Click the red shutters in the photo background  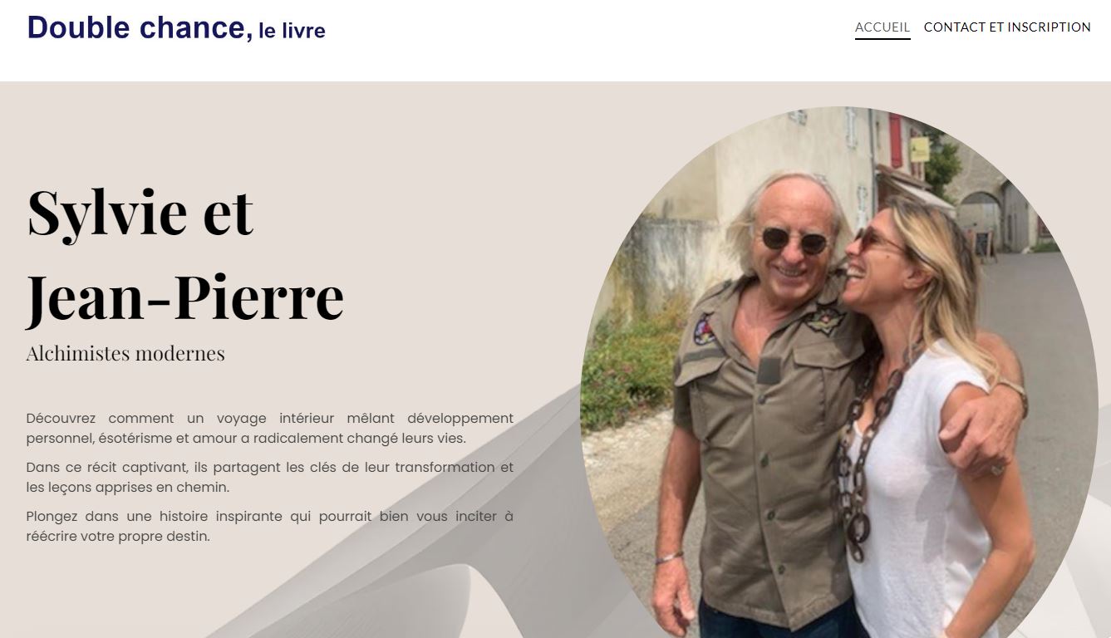895,141
